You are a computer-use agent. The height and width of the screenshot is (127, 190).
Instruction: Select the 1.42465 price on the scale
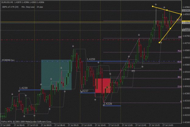tap(186, 79)
